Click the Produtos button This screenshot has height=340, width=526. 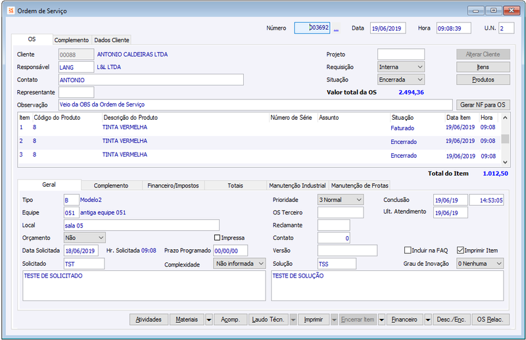(483, 80)
